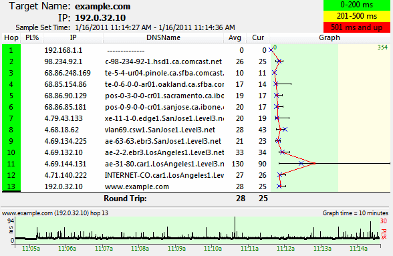Click the 11:05a marker on time axis
393x256 pixels.
point(31,249)
